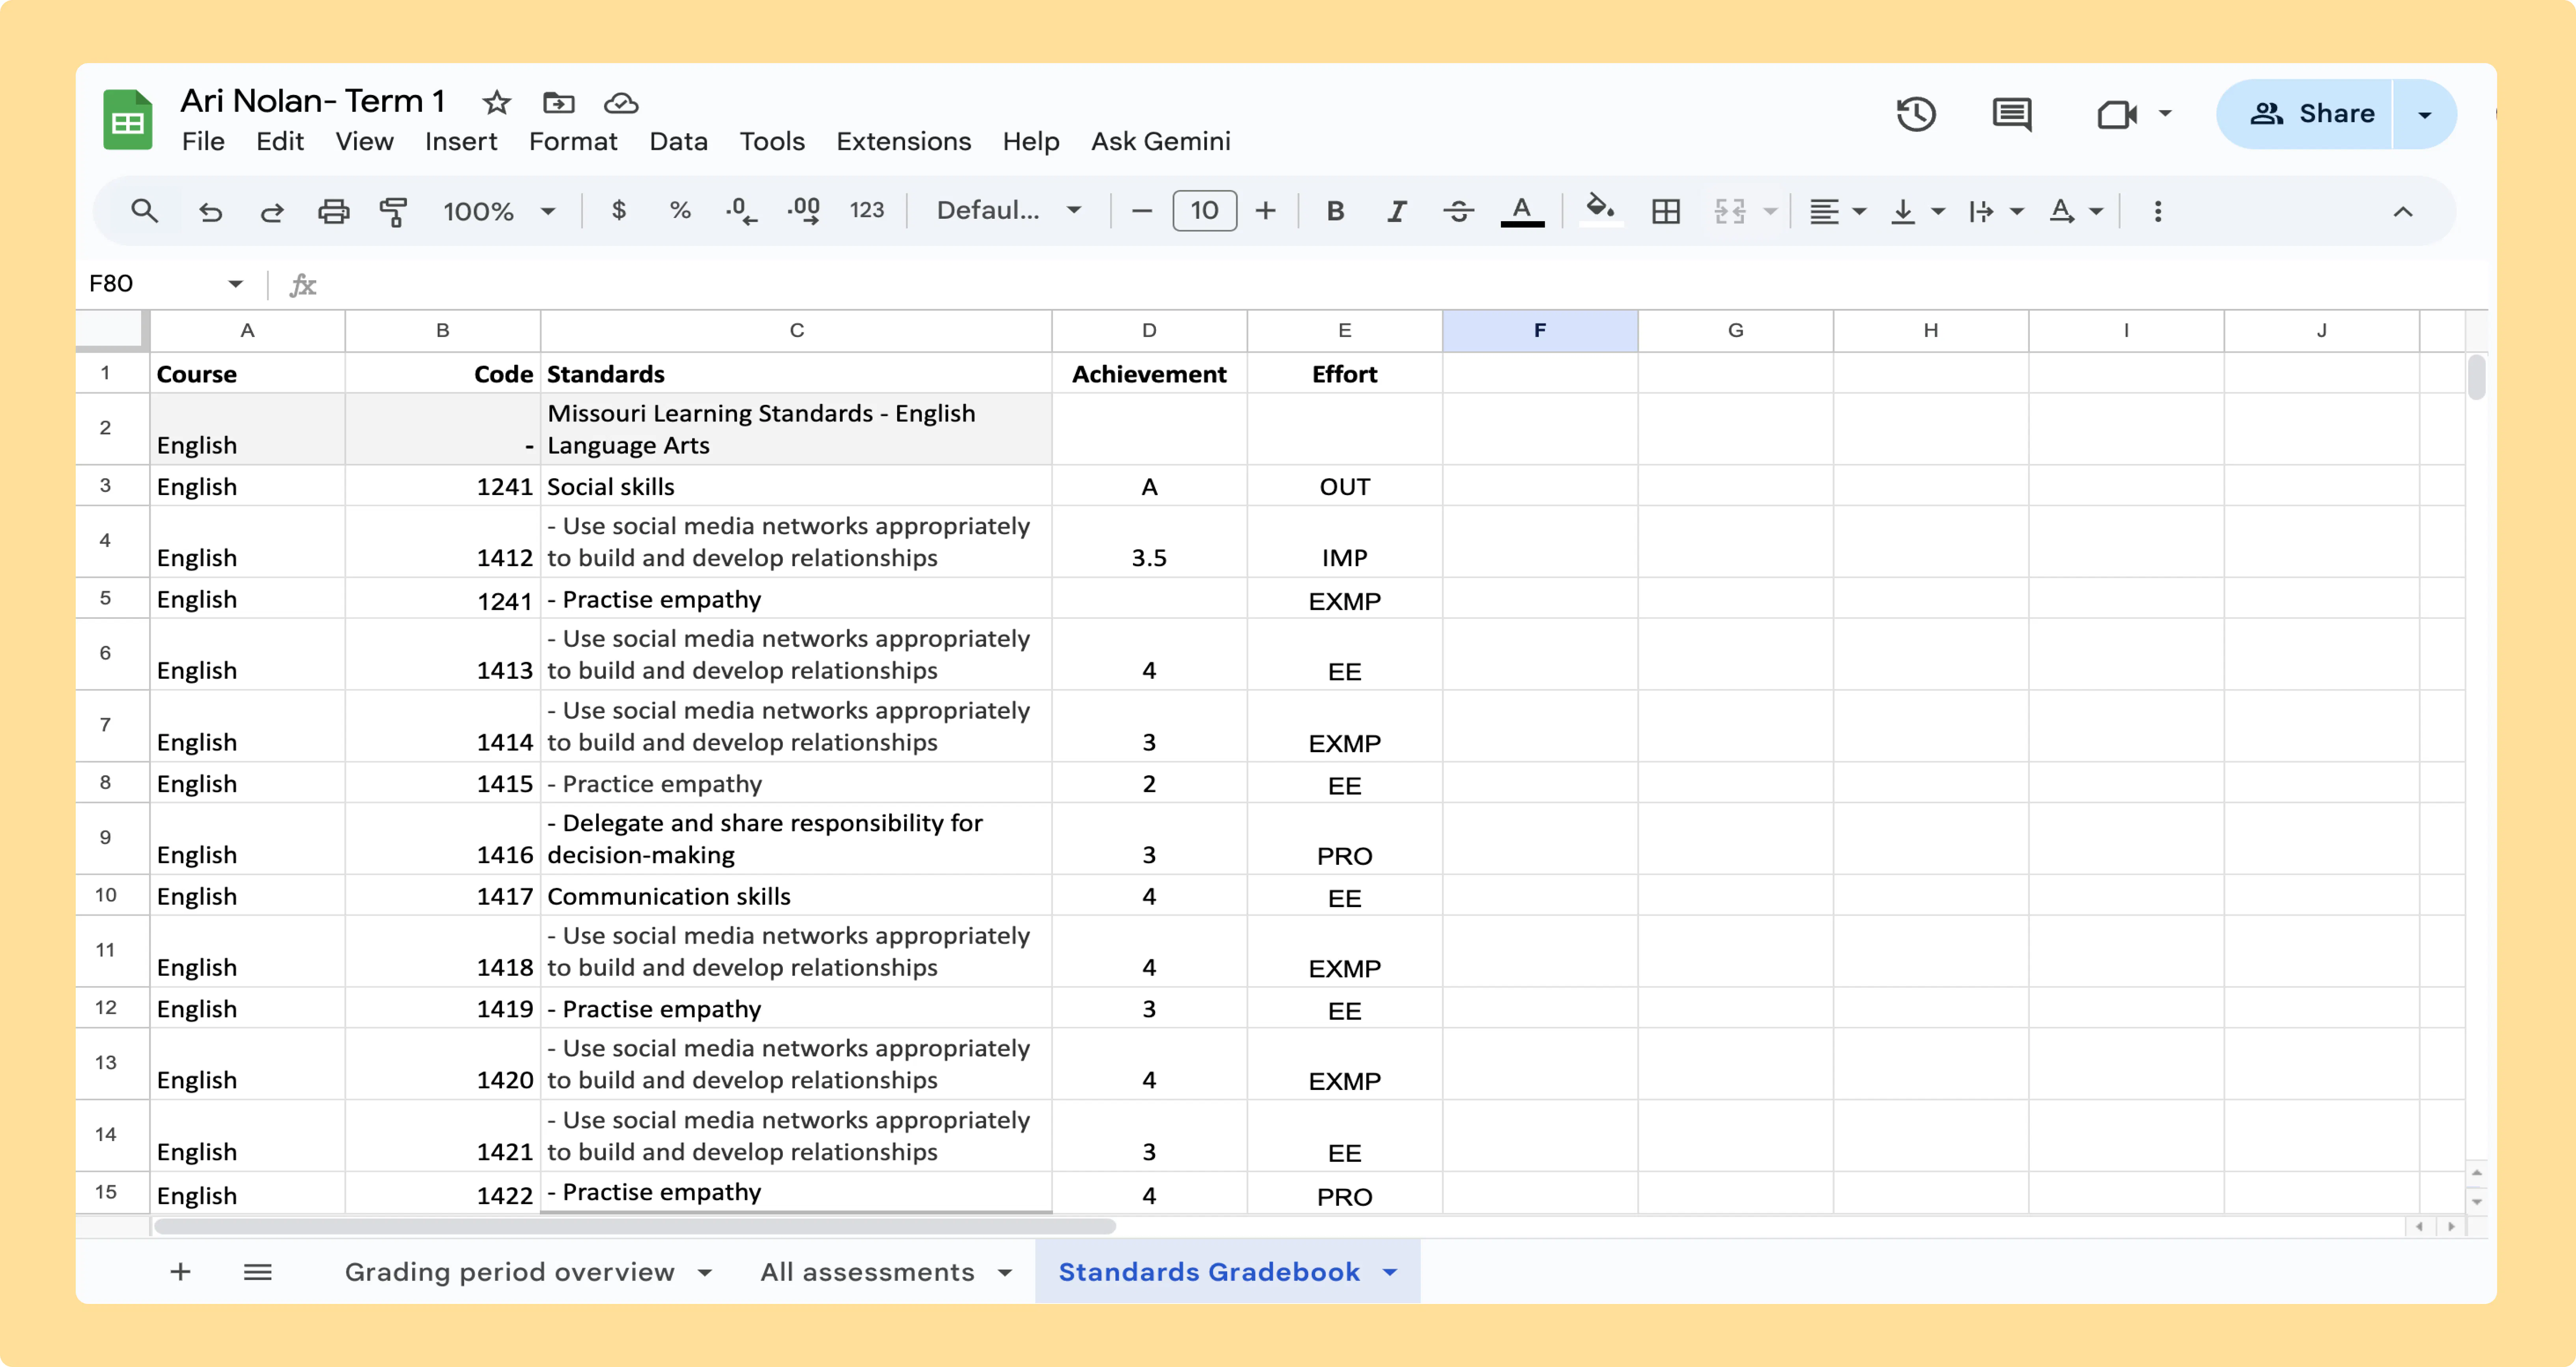Image resolution: width=2576 pixels, height=1367 pixels.
Task: Activate the paint format tool
Action: pyautogui.click(x=394, y=211)
